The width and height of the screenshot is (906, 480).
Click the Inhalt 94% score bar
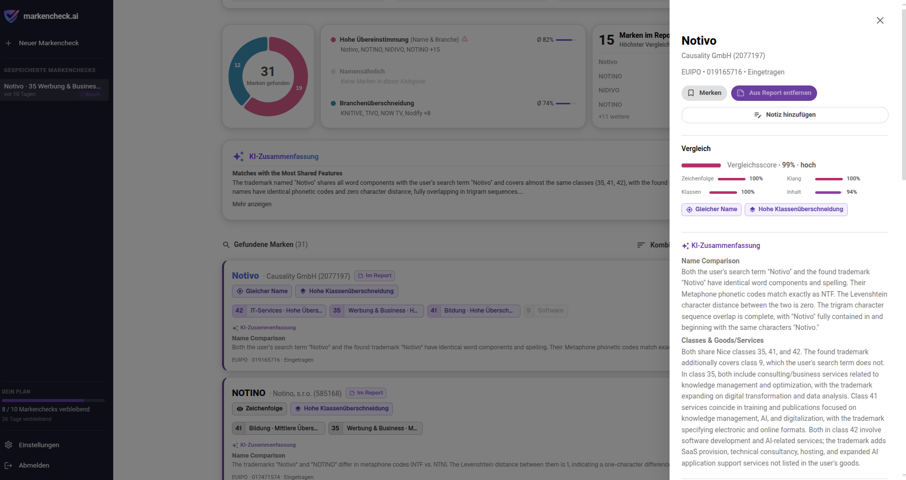click(829, 192)
